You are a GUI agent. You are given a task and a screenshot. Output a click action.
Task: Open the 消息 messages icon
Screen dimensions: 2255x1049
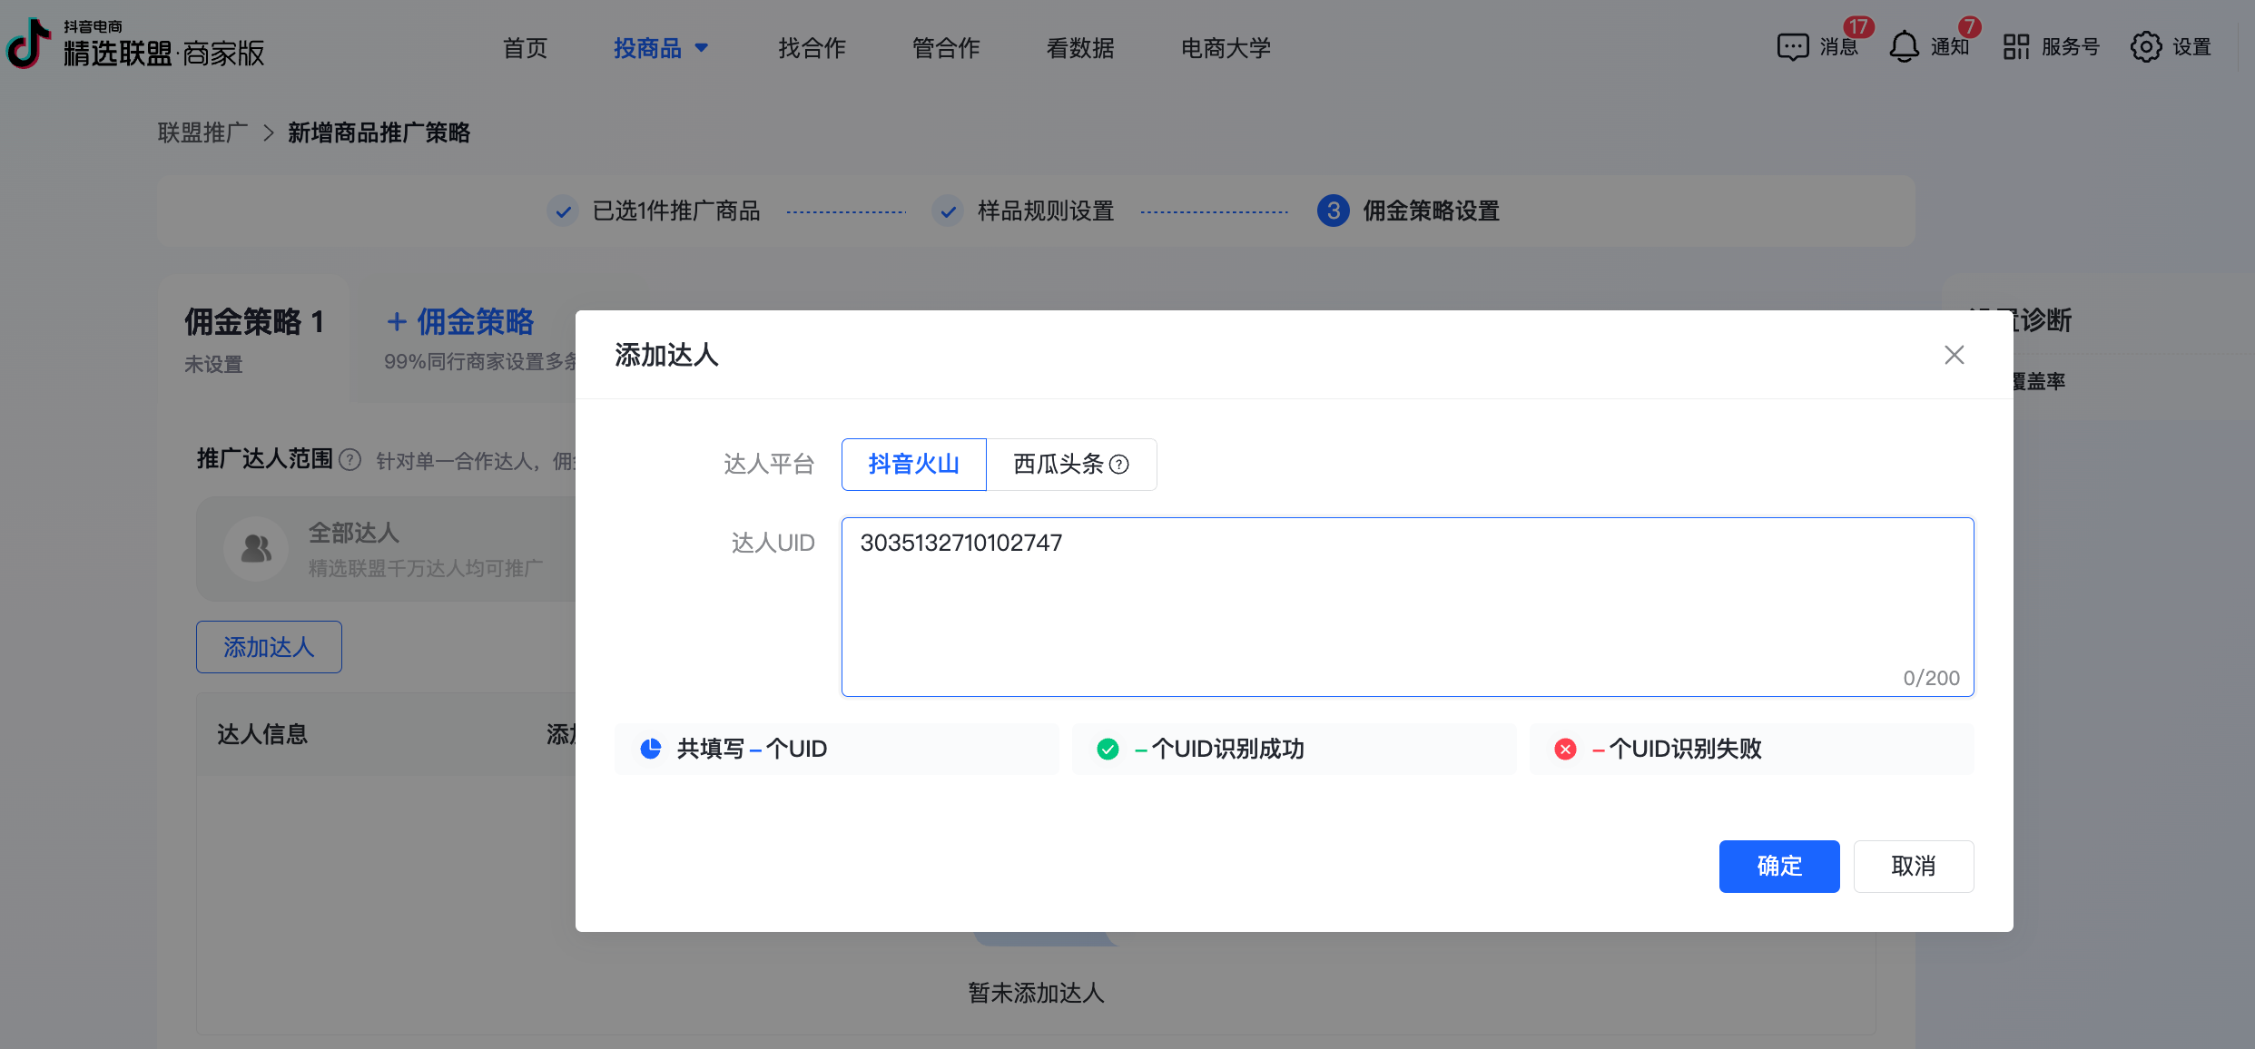[x=1793, y=47]
